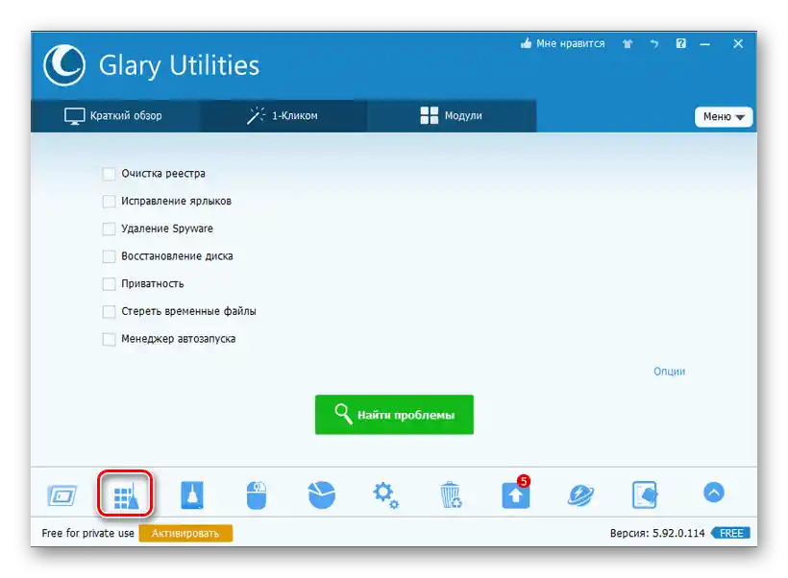Open the planet browser assistant icon
Image resolution: width=788 pixels, height=578 pixels.
pos(580,495)
